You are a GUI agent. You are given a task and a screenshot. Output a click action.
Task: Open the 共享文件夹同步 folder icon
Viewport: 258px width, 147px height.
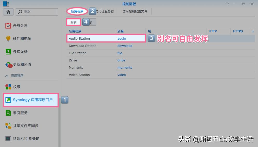(x=8, y=126)
